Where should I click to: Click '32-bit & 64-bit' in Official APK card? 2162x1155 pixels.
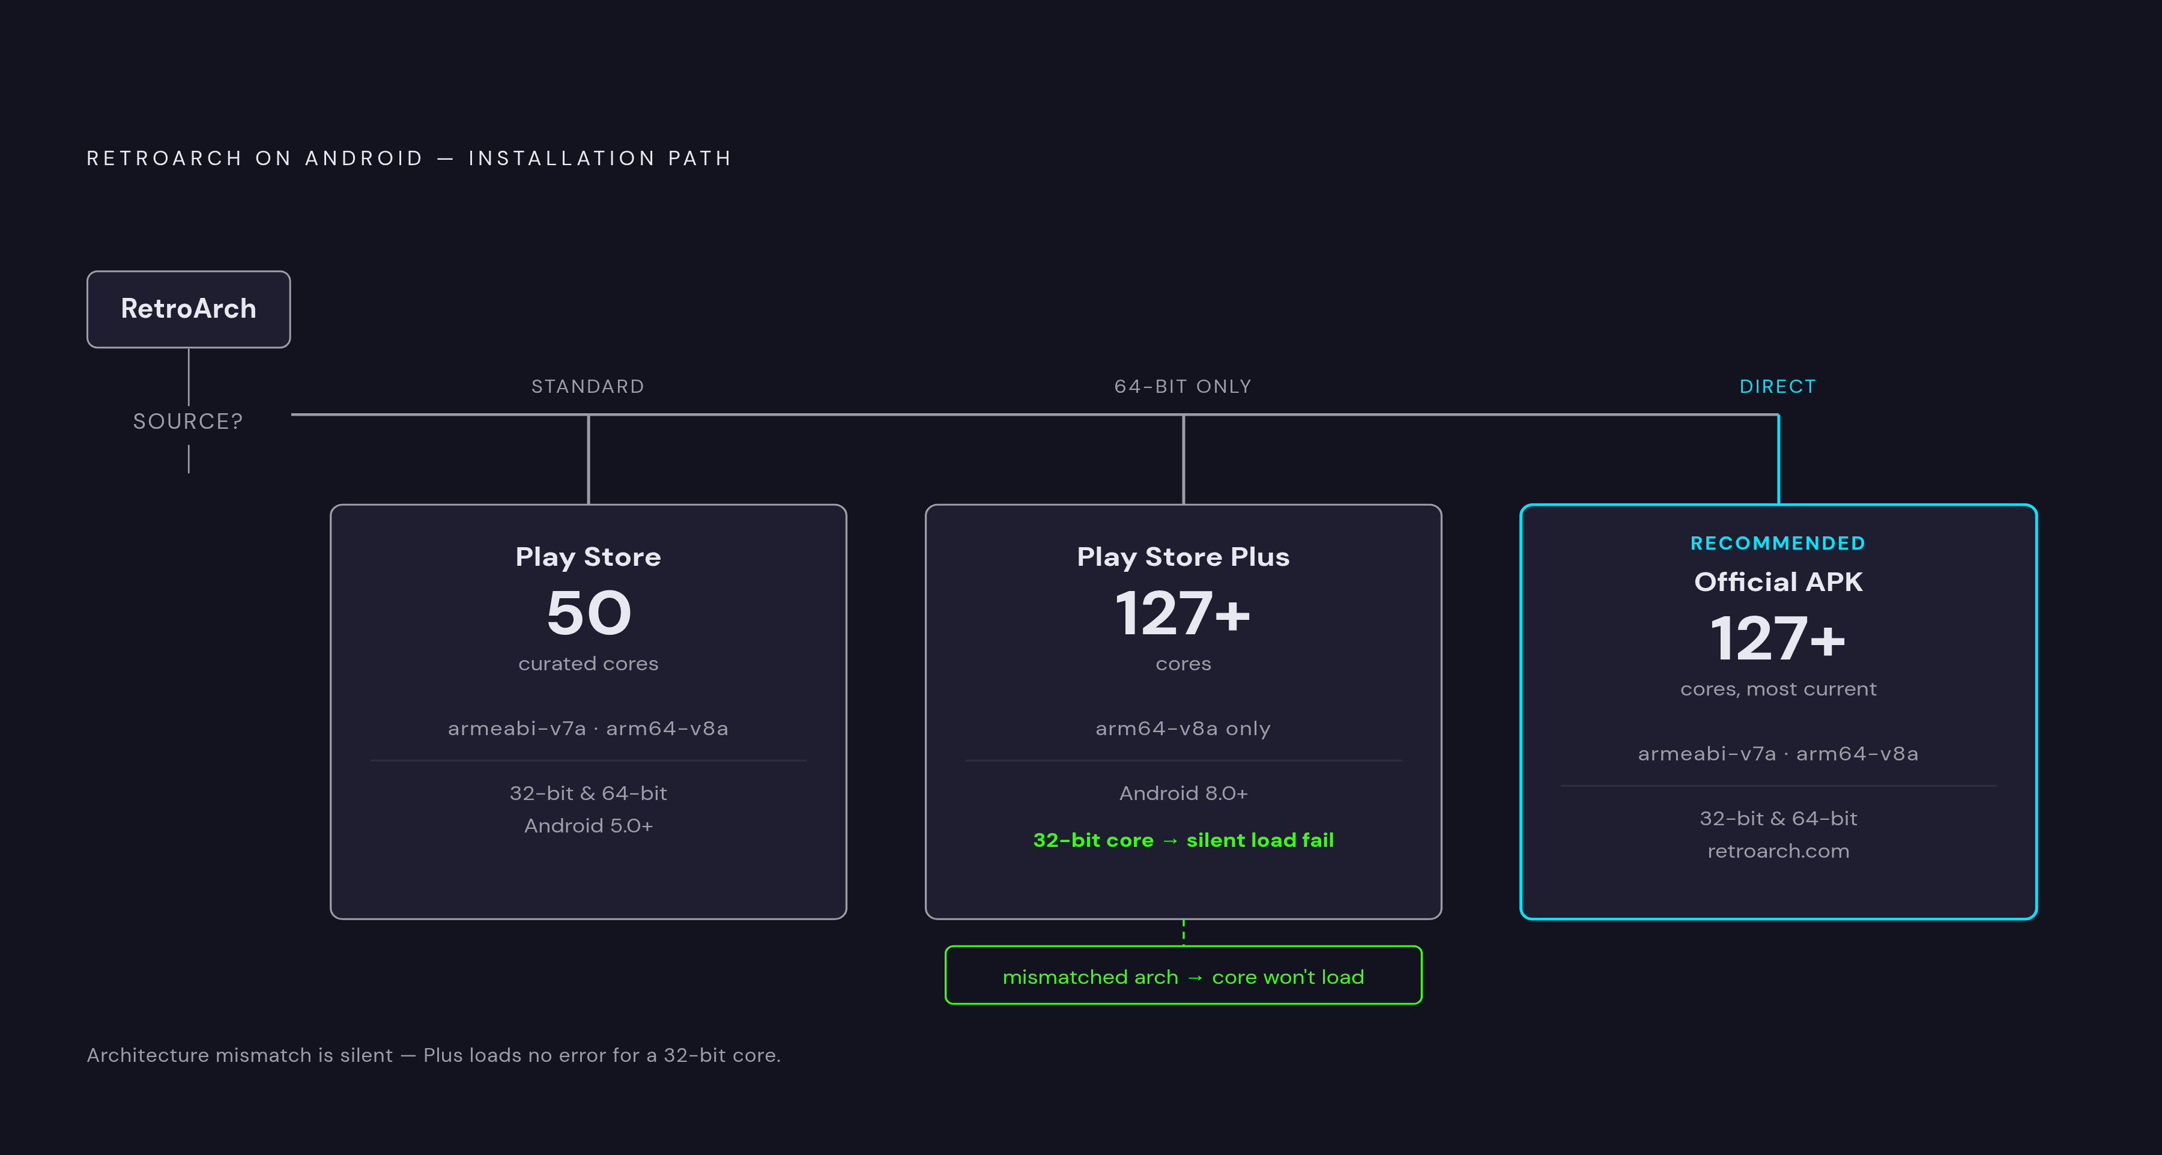pyautogui.click(x=1778, y=819)
